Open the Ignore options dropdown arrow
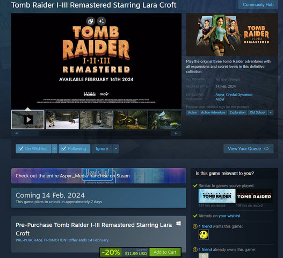The width and height of the screenshot is (283, 258). click(116, 149)
